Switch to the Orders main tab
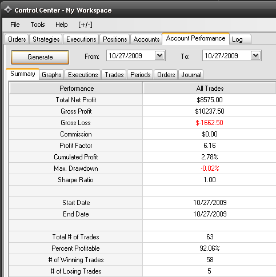The width and height of the screenshot is (276, 277). pos(17,39)
